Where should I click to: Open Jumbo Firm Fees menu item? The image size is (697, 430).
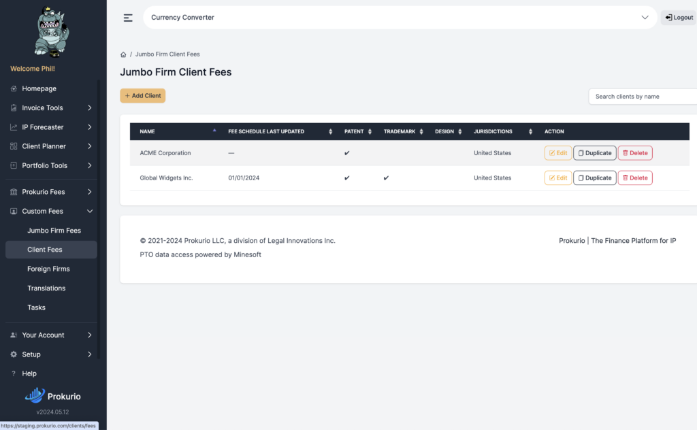click(x=54, y=231)
